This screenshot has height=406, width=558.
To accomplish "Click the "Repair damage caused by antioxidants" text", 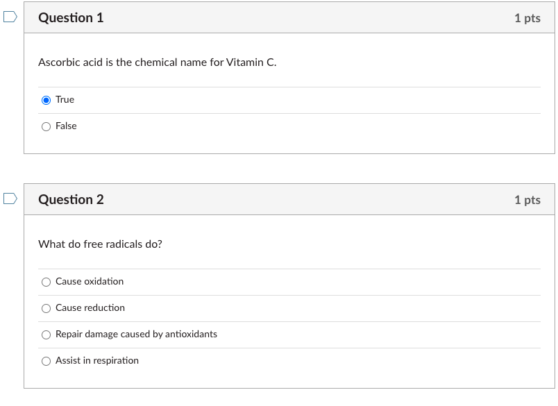I will click(136, 335).
